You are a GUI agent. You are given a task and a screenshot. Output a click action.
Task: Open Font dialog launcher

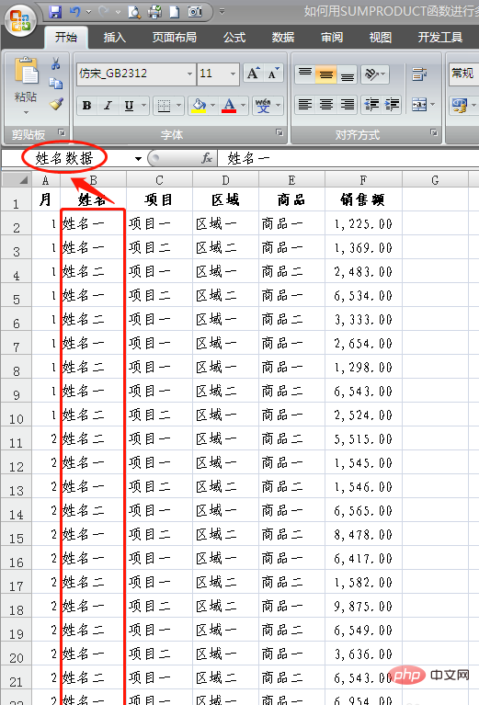coord(279,132)
